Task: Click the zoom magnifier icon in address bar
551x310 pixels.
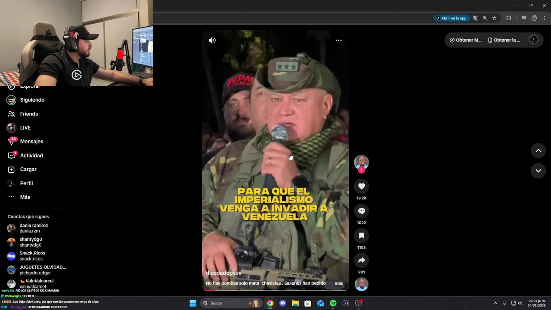Action: (485, 18)
